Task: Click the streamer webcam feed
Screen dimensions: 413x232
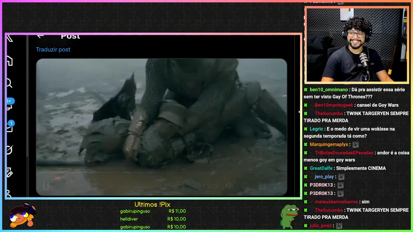Action: click(x=357, y=45)
